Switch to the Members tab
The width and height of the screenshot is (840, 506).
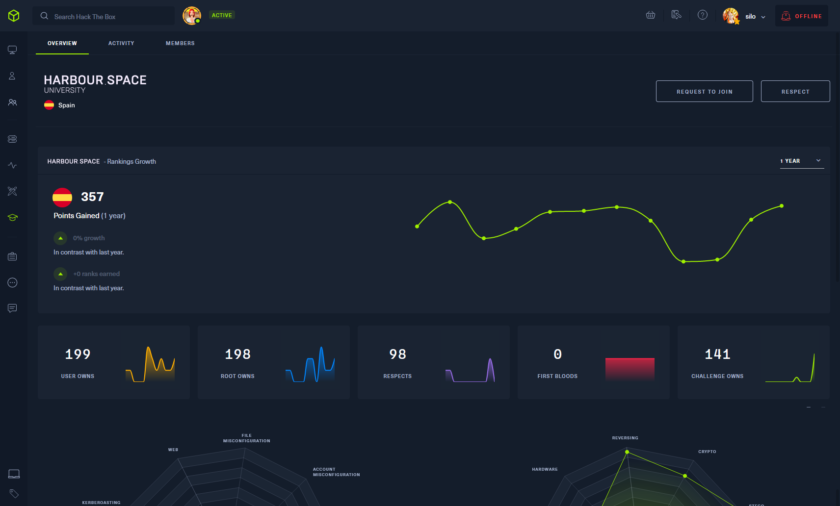click(x=180, y=43)
